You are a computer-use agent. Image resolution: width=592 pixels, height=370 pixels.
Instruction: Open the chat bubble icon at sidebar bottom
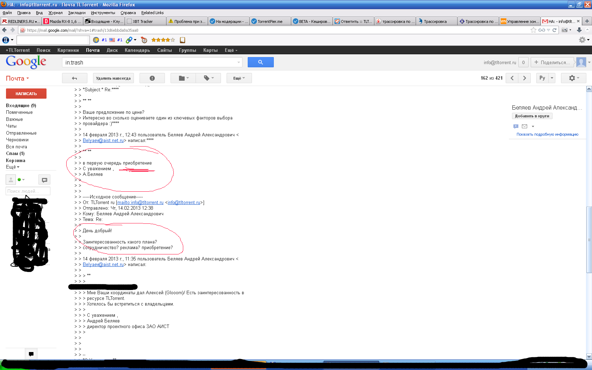point(31,354)
